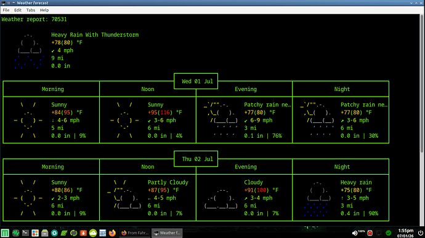Click the '4-5 mph' wind speed

(165, 198)
